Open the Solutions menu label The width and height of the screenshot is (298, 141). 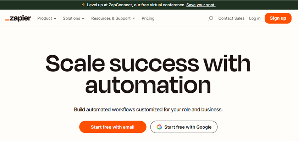pyautogui.click(x=71, y=18)
